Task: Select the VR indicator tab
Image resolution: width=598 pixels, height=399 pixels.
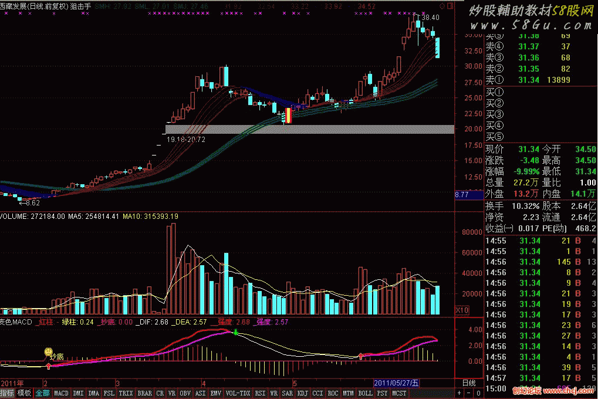Action: (x=171, y=393)
